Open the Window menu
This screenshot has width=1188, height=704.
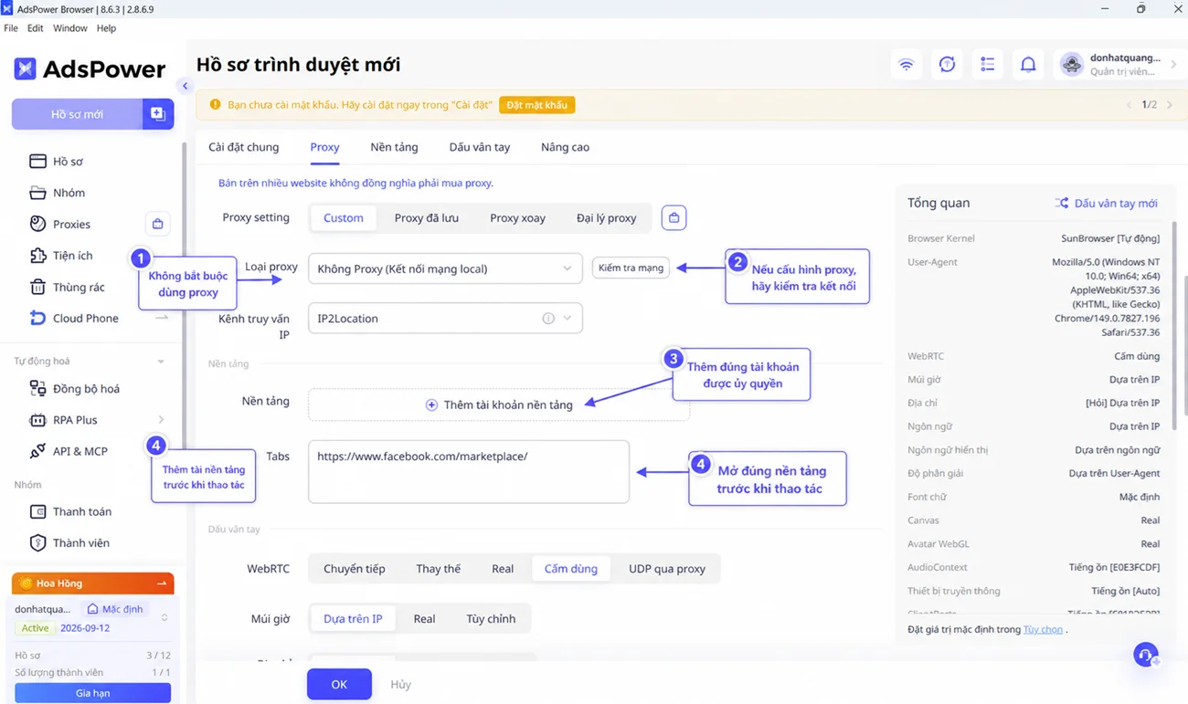pos(70,28)
